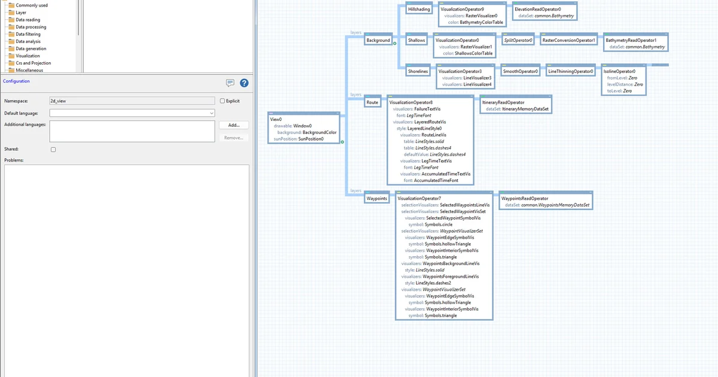Click the common.WaypointsMemoryDataSet value
Viewport: 718px width, 377px height.
click(556, 205)
